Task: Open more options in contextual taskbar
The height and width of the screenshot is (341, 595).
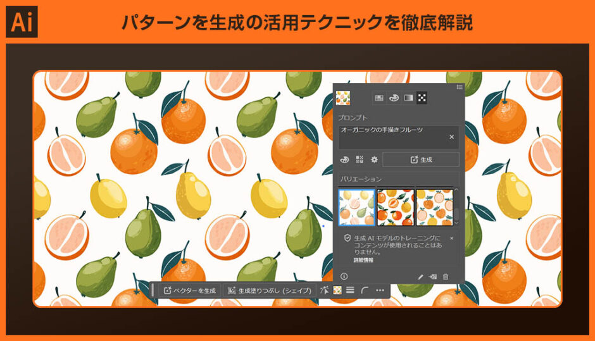Action: coord(380,290)
